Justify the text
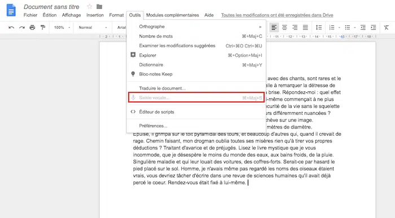The height and width of the screenshot is (218, 395). tap(305, 28)
